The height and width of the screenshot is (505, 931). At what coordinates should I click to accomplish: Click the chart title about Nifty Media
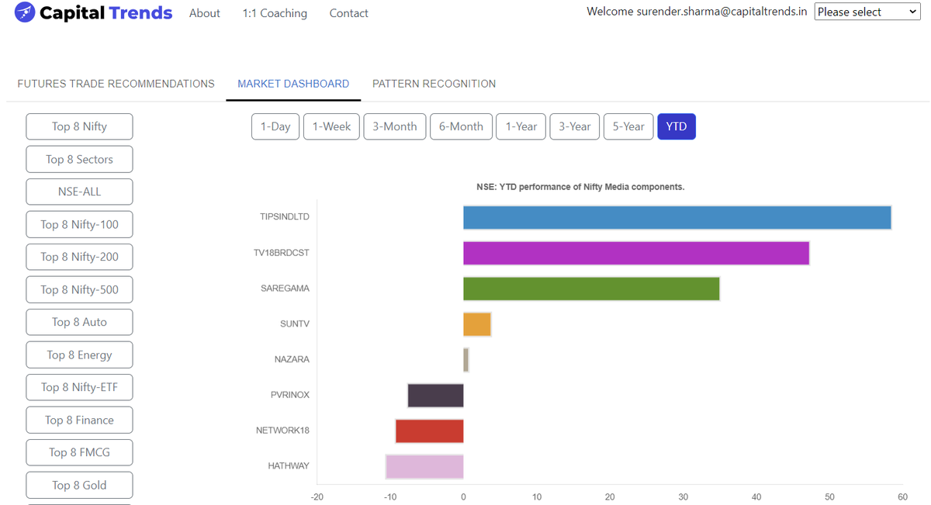tap(580, 187)
